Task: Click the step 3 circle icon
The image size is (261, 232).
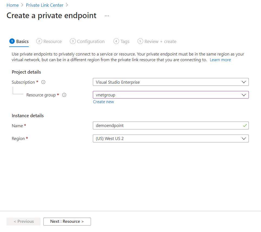Action: tap(73, 41)
